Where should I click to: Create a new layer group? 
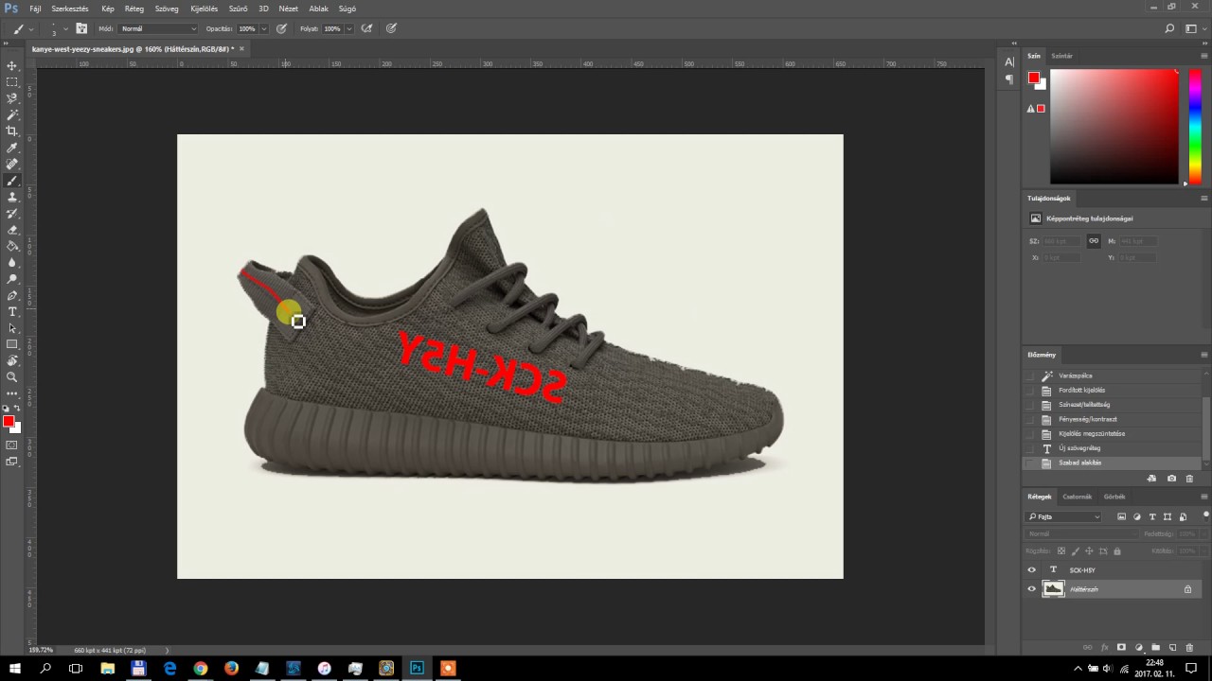1155,647
